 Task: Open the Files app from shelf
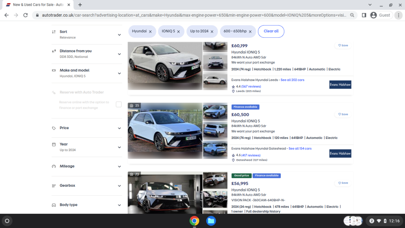pyautogui.click(x=211, y=221)
